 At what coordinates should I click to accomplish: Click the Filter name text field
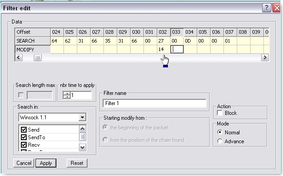(155, 103)
